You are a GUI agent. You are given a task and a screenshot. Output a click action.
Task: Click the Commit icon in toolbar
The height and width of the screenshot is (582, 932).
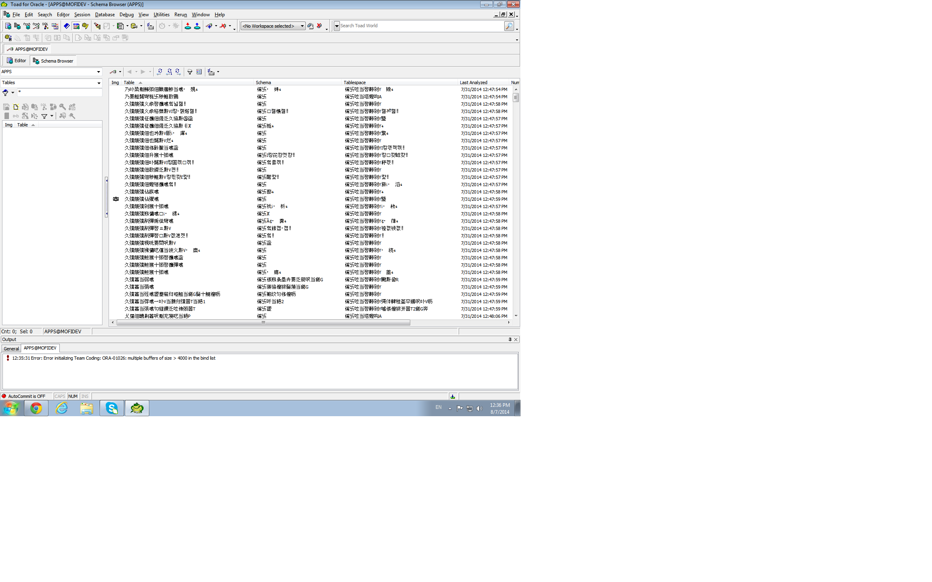pyautogui.click(x=188, y=26)
